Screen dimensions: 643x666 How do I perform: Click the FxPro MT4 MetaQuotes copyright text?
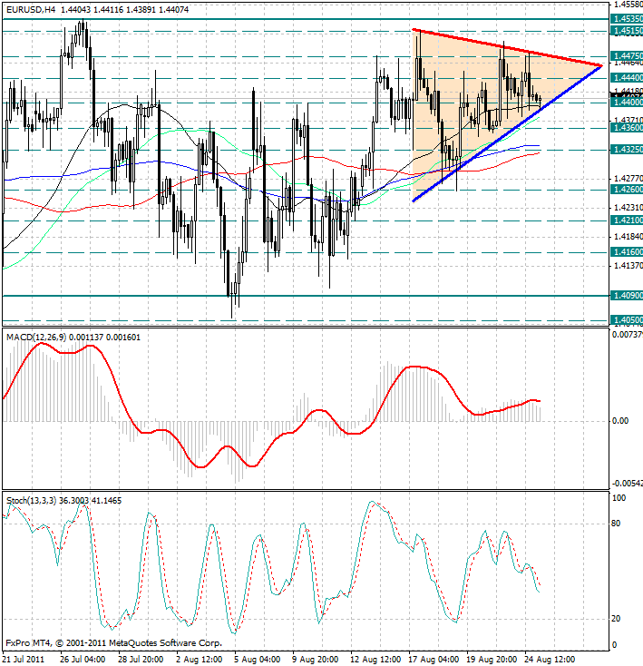[x=113, y=643]
